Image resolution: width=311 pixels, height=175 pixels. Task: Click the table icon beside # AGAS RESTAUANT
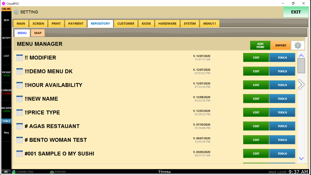(19, 126)
